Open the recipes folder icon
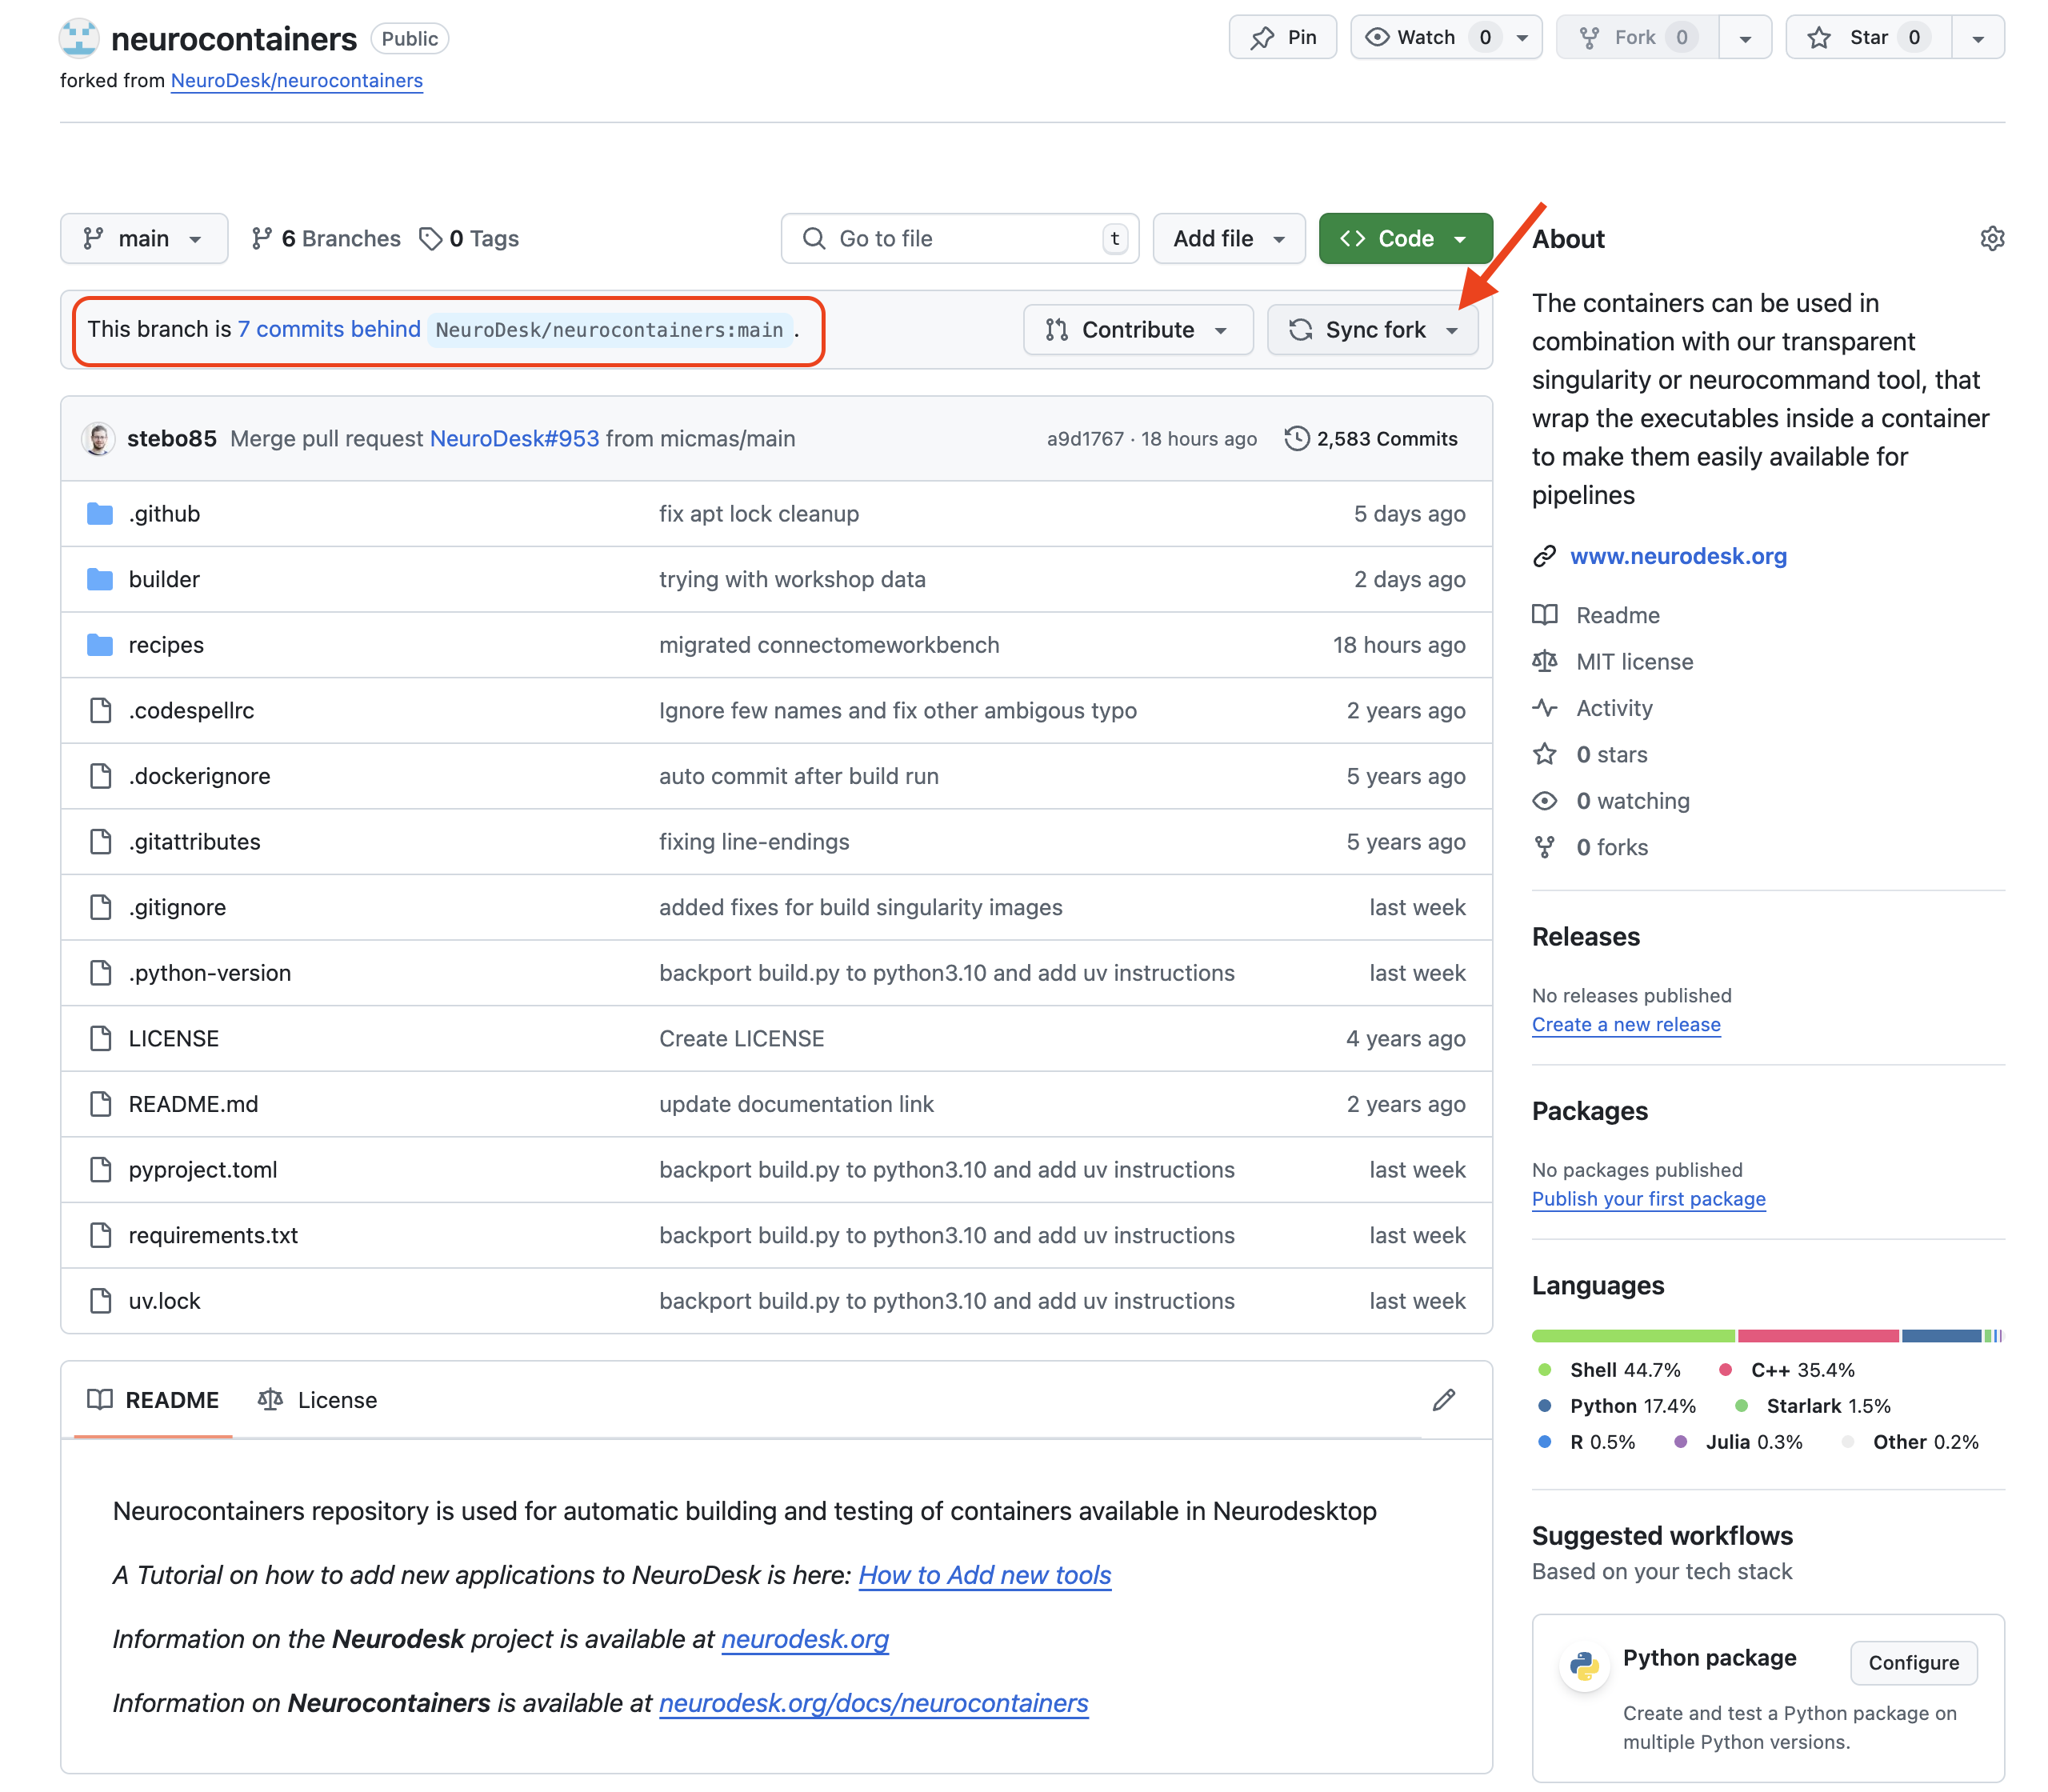The height and width of the screenshot is (1792, 2048). [x=100, y=645]
